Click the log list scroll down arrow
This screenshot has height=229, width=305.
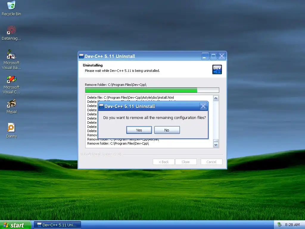pyautogui.click(x=216, y=145)
